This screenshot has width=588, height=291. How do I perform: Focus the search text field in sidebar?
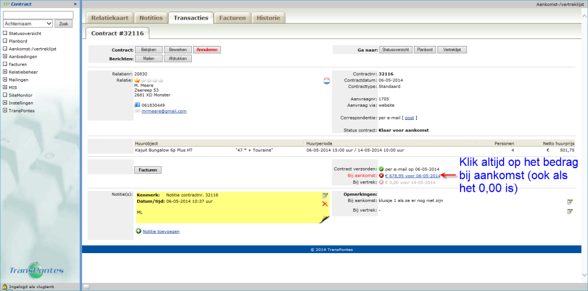(x=38, y=14)
